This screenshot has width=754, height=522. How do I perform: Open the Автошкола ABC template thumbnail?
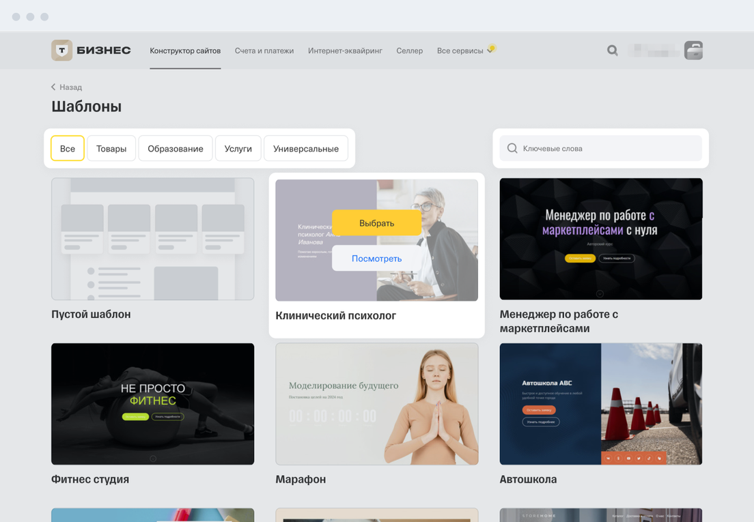(x=600, y=404)
